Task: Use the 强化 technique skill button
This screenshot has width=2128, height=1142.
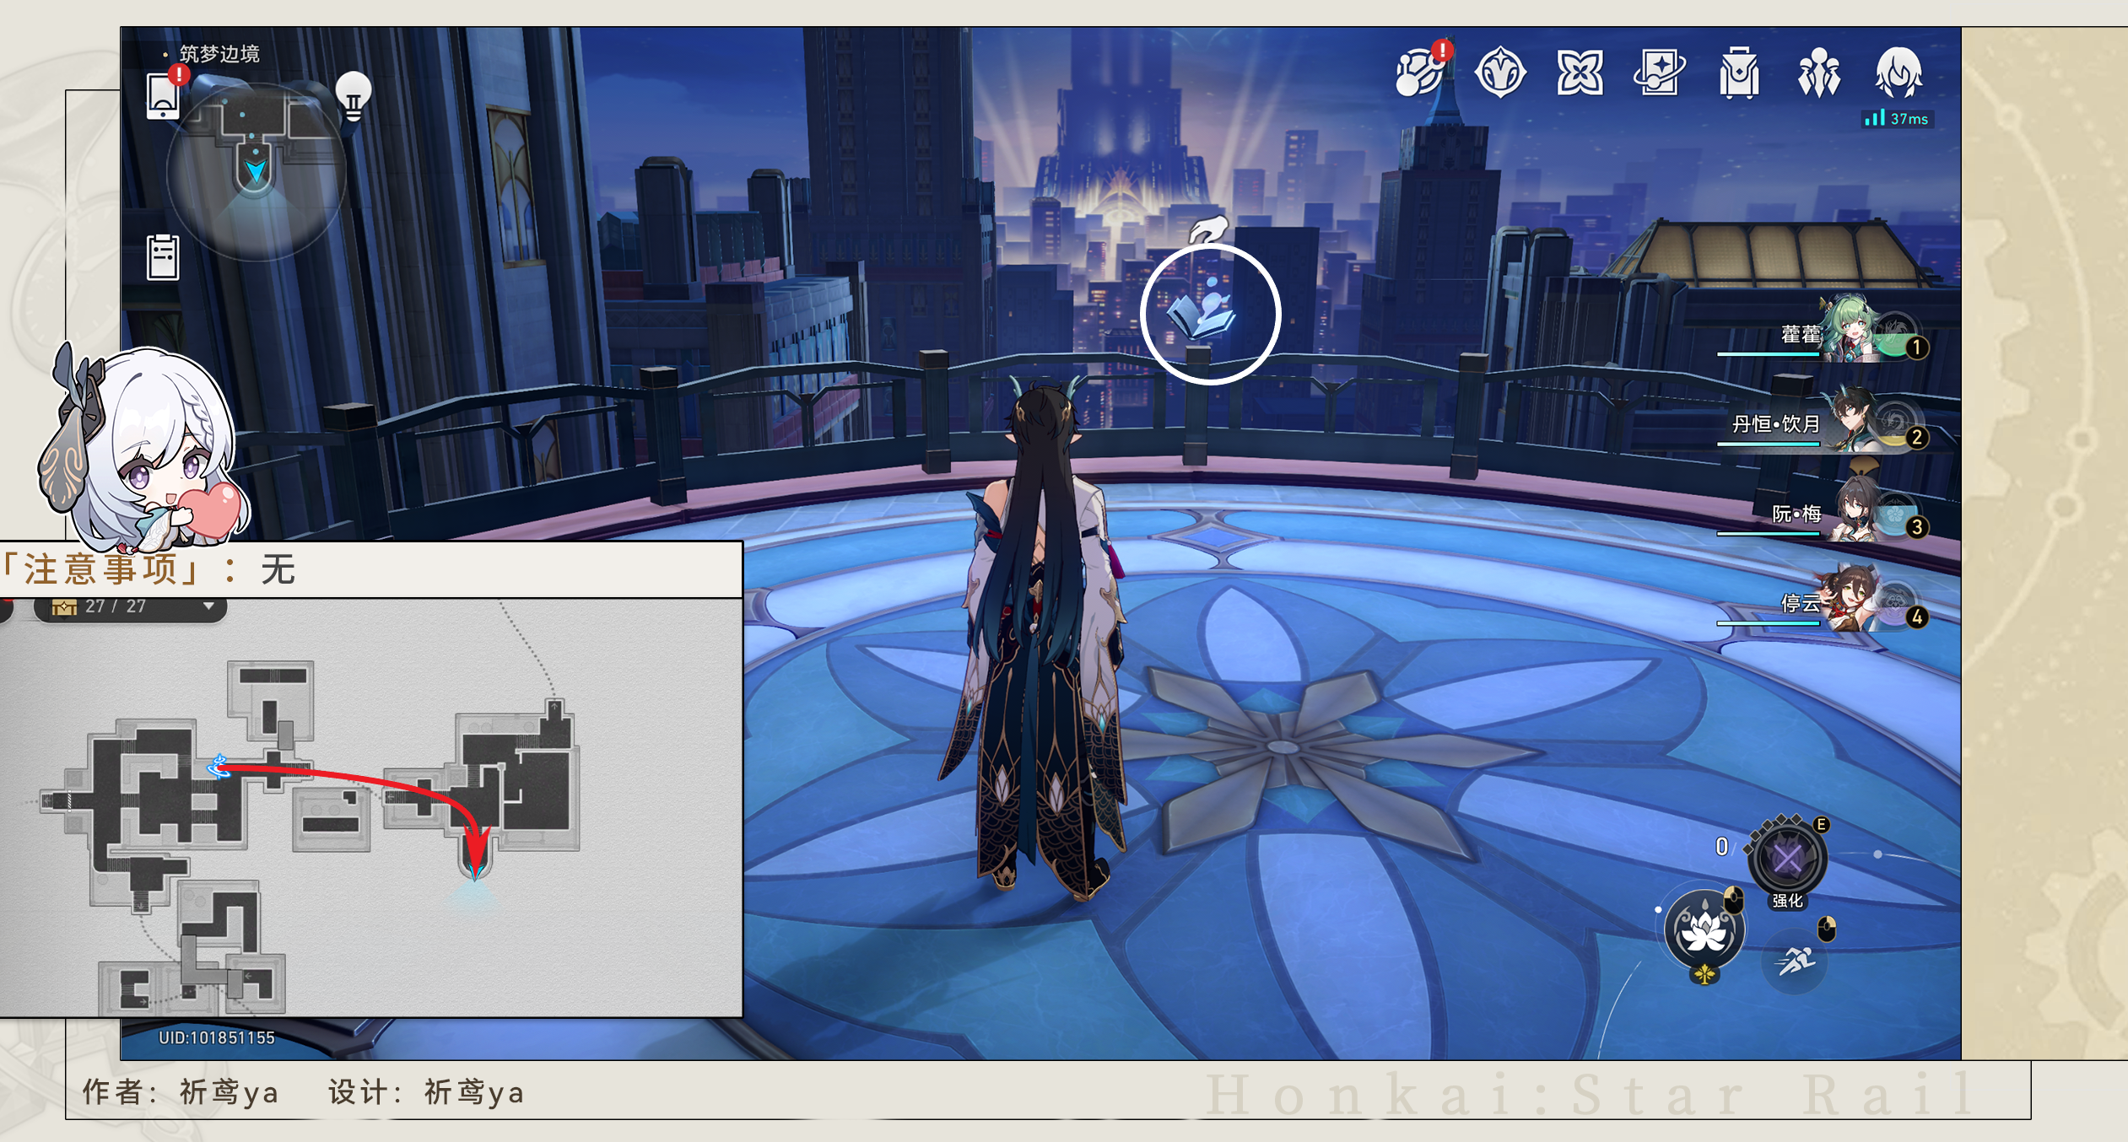Action: pyautogui.click(x=1787, y=860)
